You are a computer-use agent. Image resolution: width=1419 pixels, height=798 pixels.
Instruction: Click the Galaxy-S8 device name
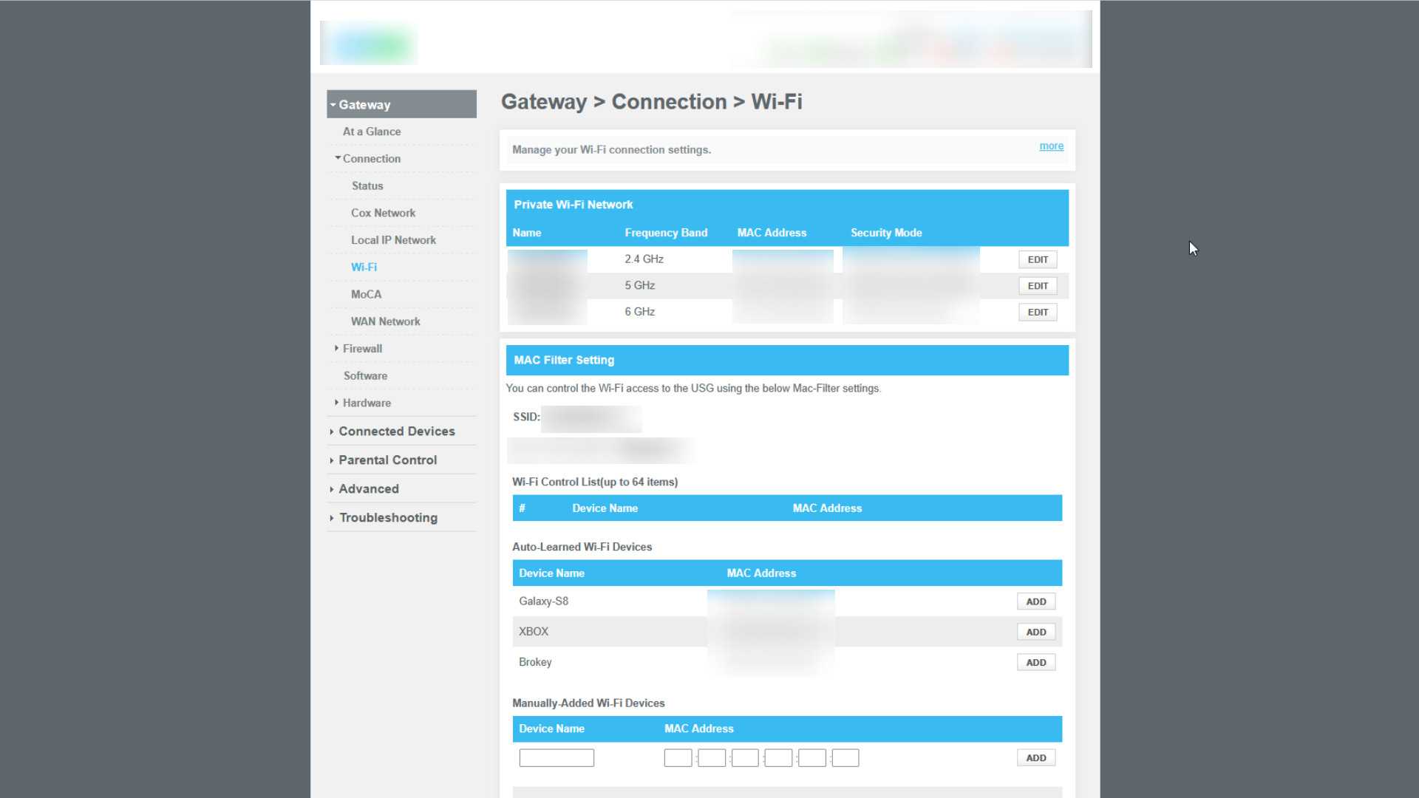click(543, 601)
